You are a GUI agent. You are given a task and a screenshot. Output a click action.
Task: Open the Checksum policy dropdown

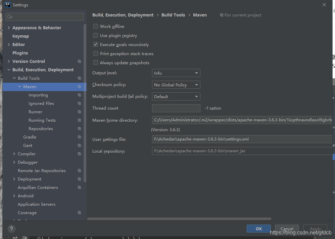pyautogui.click(x=176, y=85)
